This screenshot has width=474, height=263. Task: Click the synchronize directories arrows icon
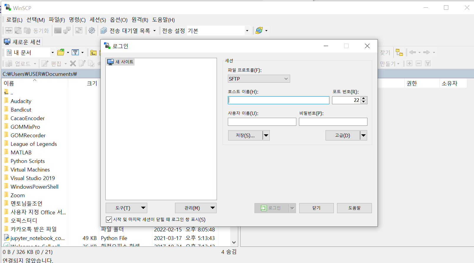tap(18, 30)
